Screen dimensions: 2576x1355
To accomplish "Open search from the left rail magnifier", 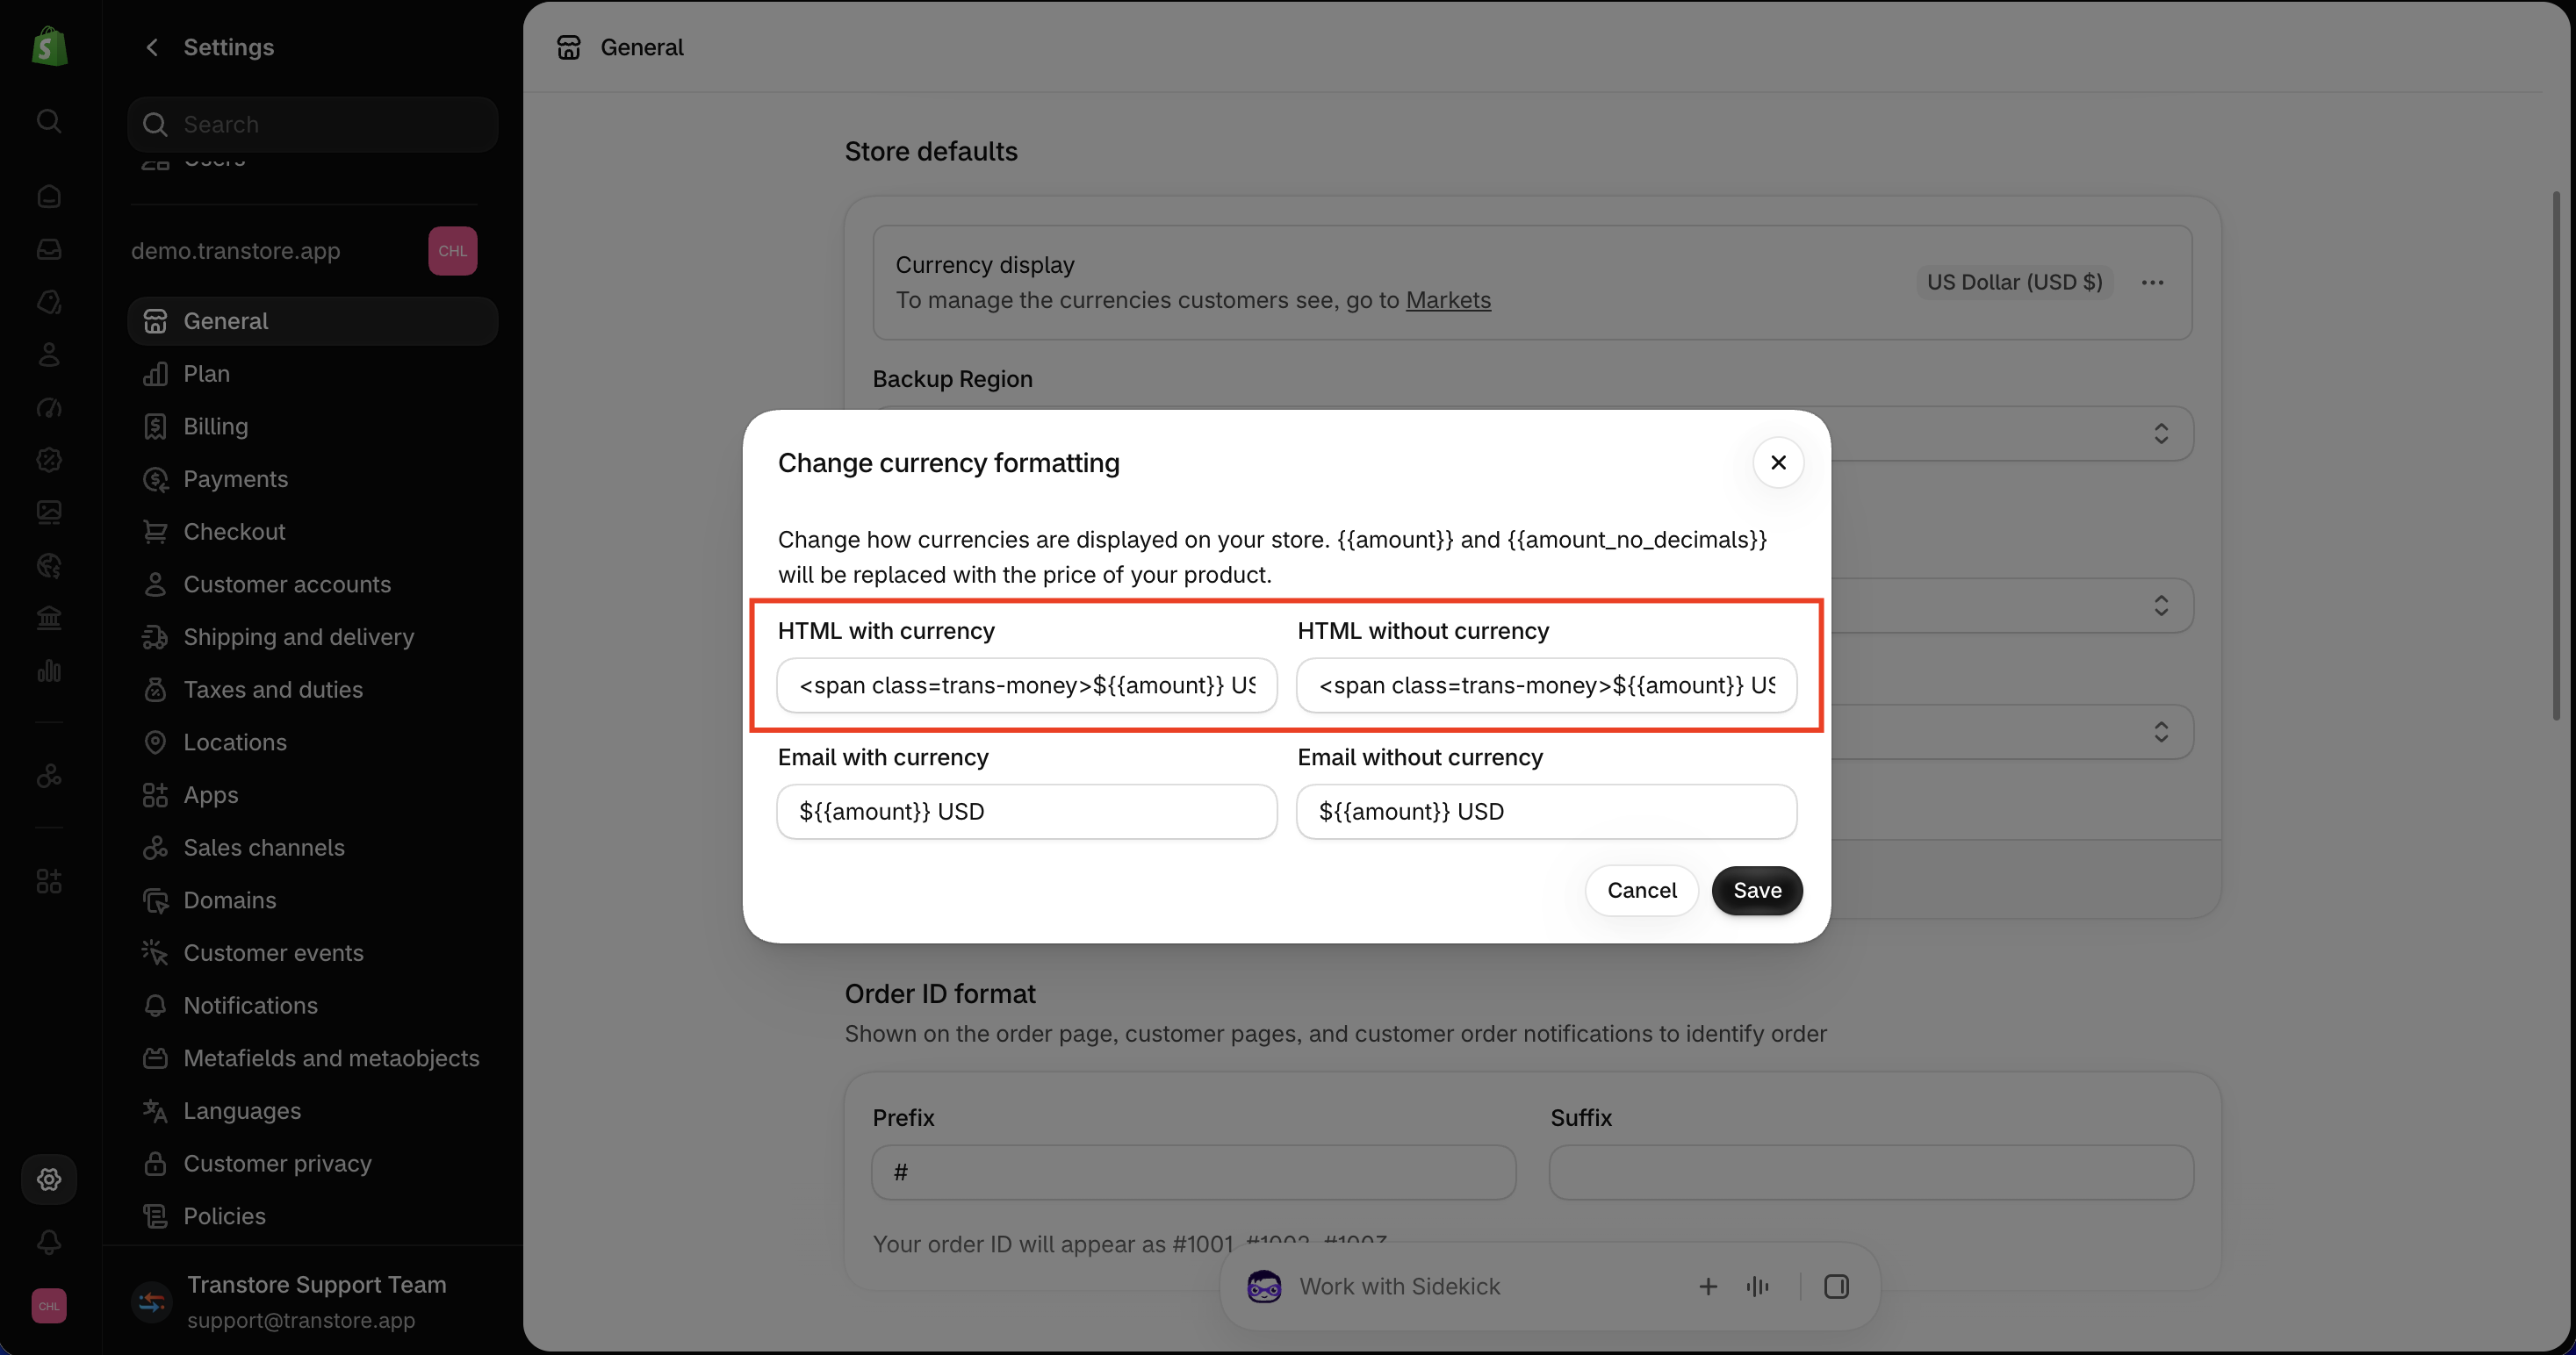I will coord(49,121).
